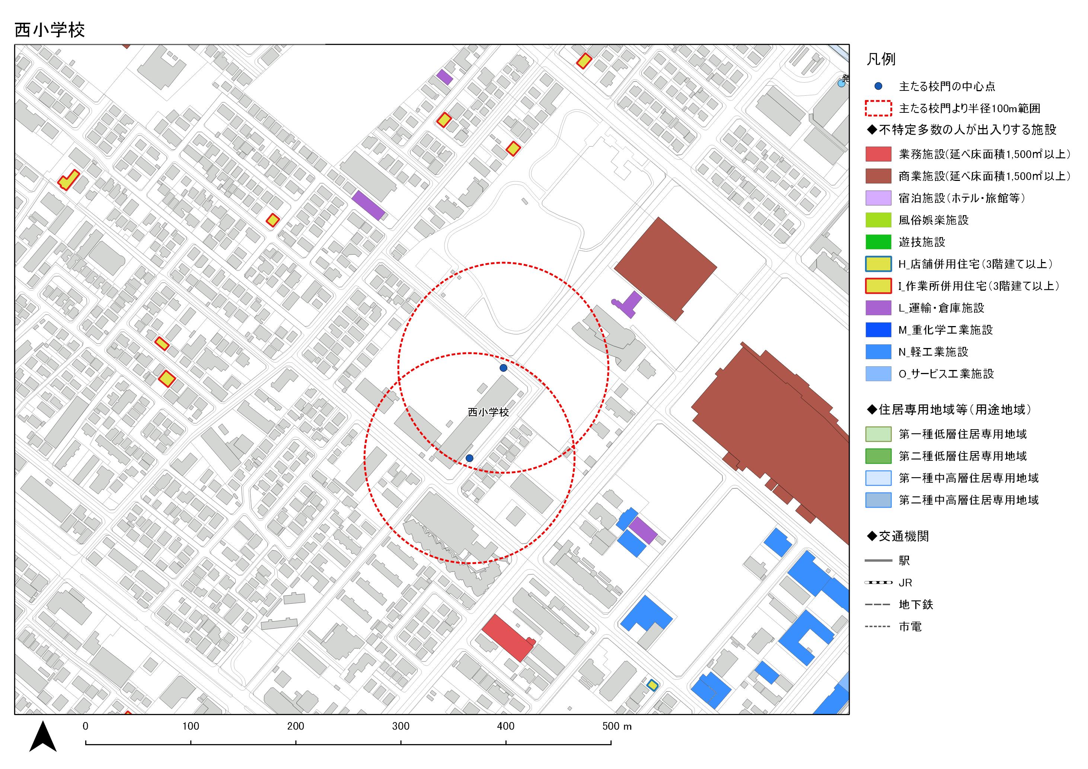Select the 遊技施設 green legend swatch
Viewport: 1088px width, 769px height.
(878, 242)
